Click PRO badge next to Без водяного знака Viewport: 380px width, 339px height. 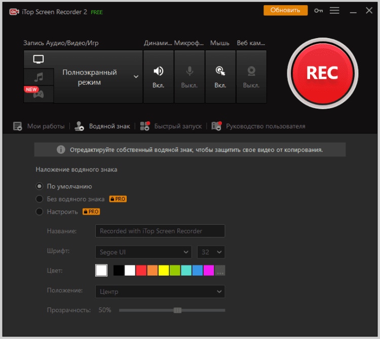pos(118,199)
